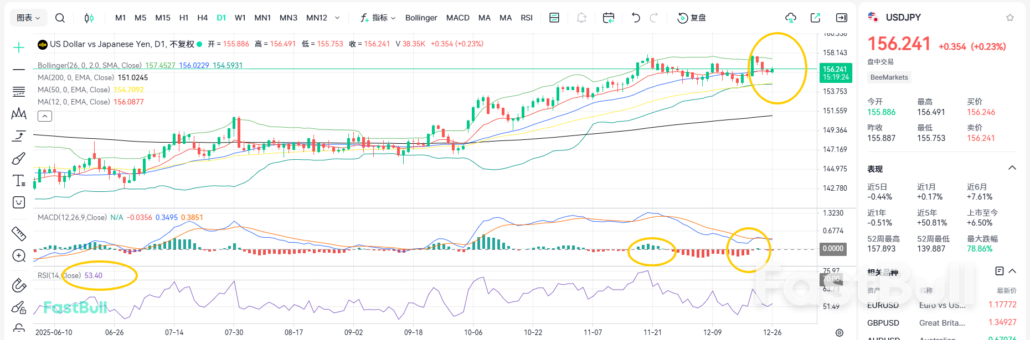Image resolution: width=1030 pixels, height=340 pixels.
Task: Click the undo arrow in toolbar
Action: 636,18
